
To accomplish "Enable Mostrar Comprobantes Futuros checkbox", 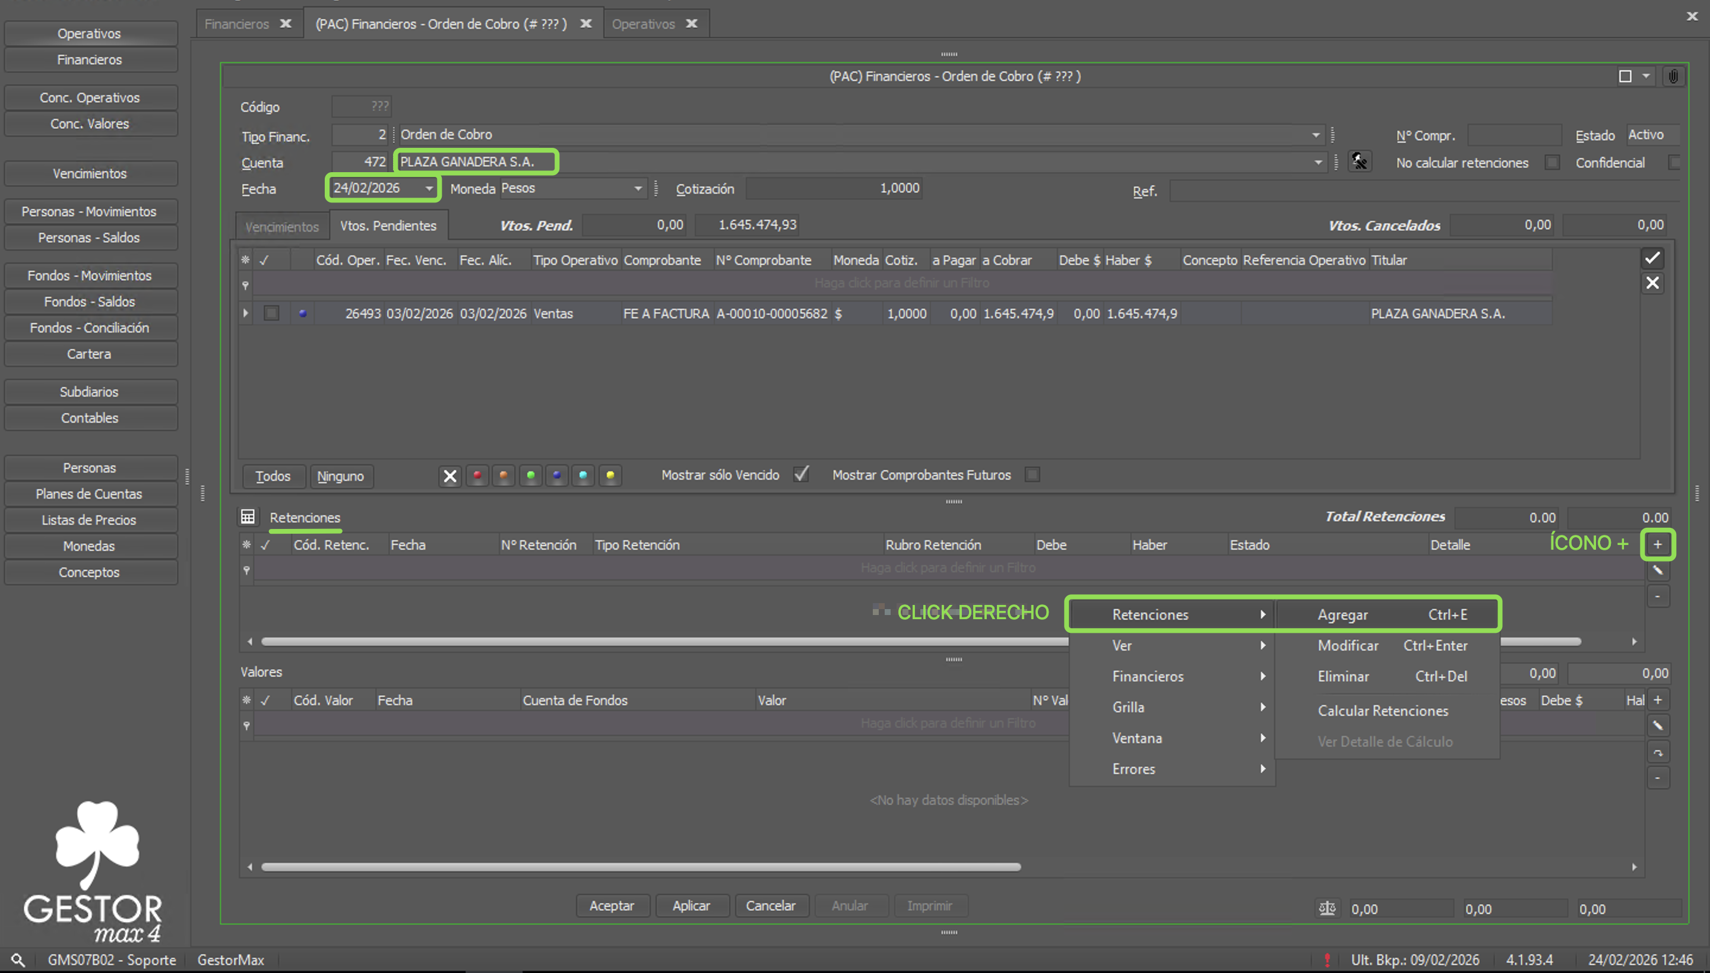I will [x=1033, y=474].
